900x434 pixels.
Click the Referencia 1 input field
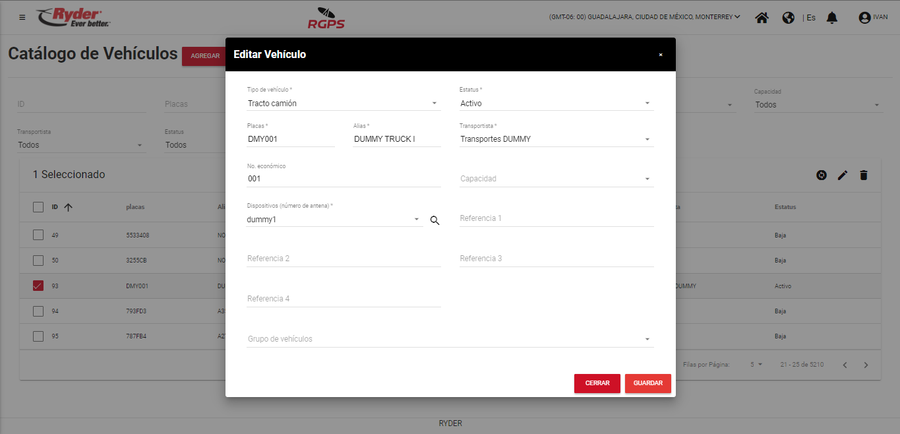[556, 218]
